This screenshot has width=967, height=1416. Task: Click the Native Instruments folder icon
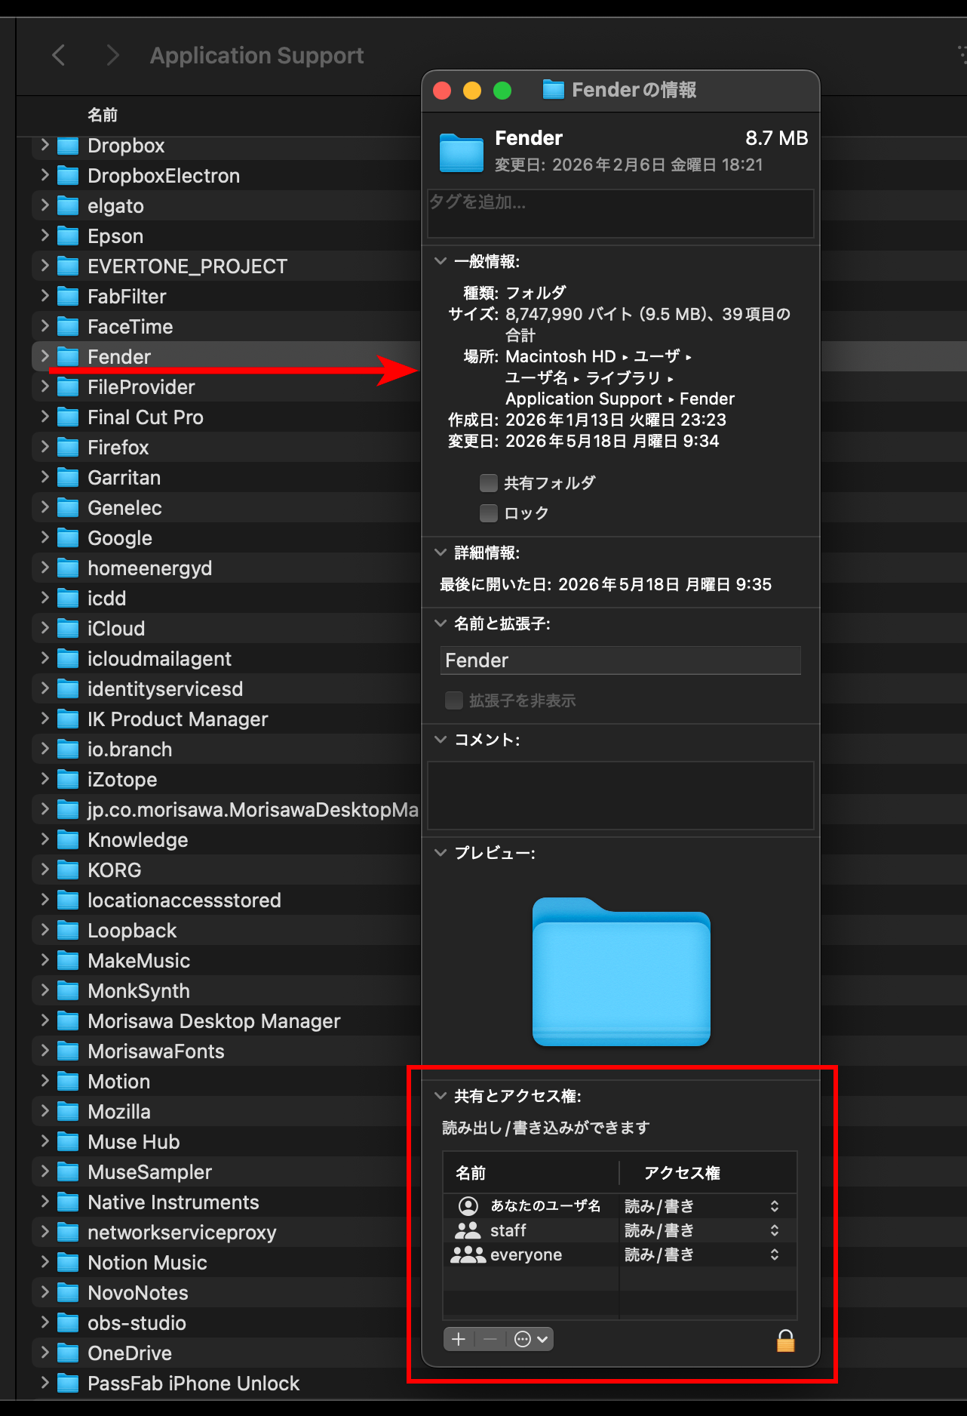click(x=68, y=1202)
